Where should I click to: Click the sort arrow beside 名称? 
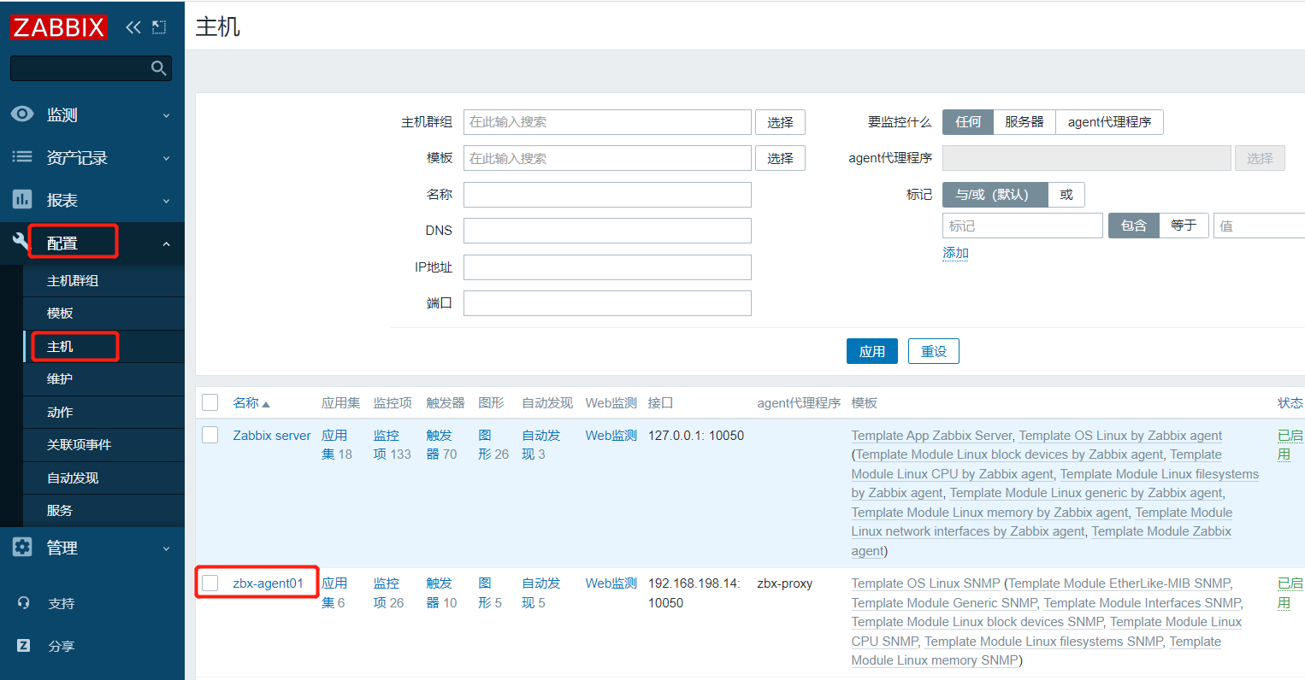pos(266,404)
